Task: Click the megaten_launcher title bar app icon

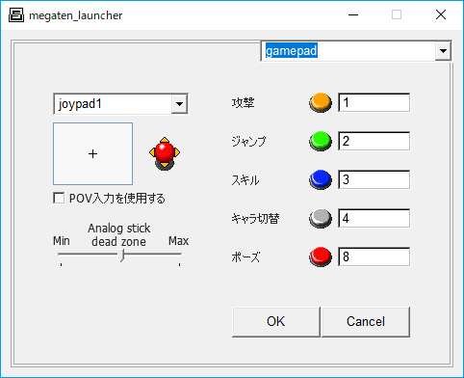Action: pyautogui.click(x=16, y=14)
